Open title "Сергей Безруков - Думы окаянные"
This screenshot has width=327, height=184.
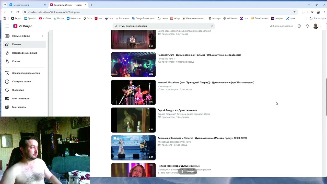(177, 110)
